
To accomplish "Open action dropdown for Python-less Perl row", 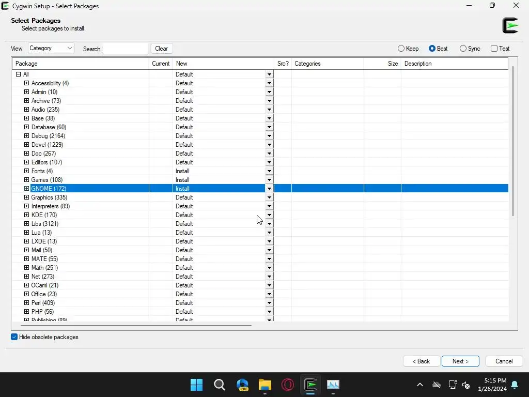I will pyautogui.click(x=269, y=303).
